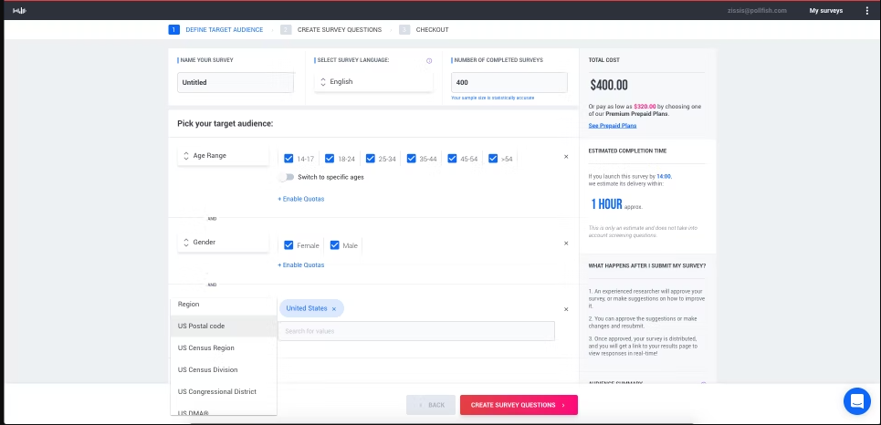Screen dimensions: 881x425
Task: Click the Search for values field
Action: click(x=416, y=331)
